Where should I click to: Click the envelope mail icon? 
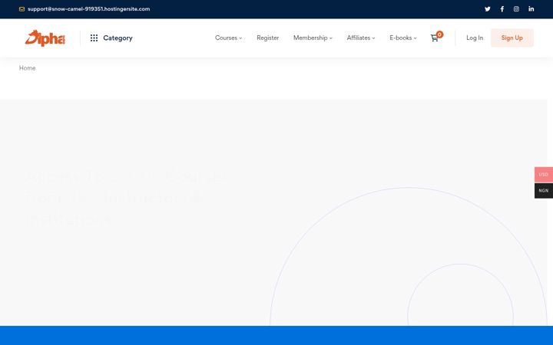22,9
